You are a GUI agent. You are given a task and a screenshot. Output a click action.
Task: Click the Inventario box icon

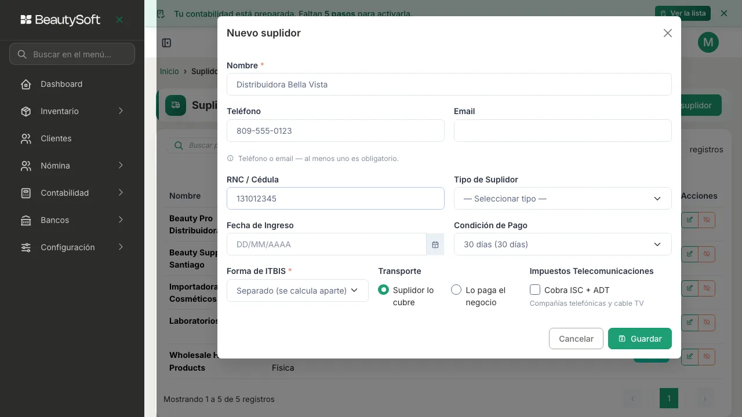click(26, 111)
